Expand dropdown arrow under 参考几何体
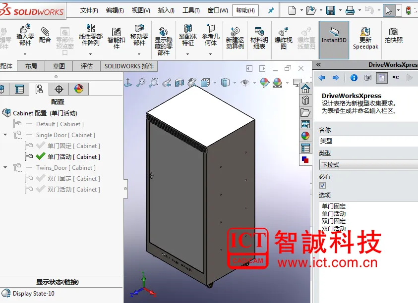 point(210,54)
